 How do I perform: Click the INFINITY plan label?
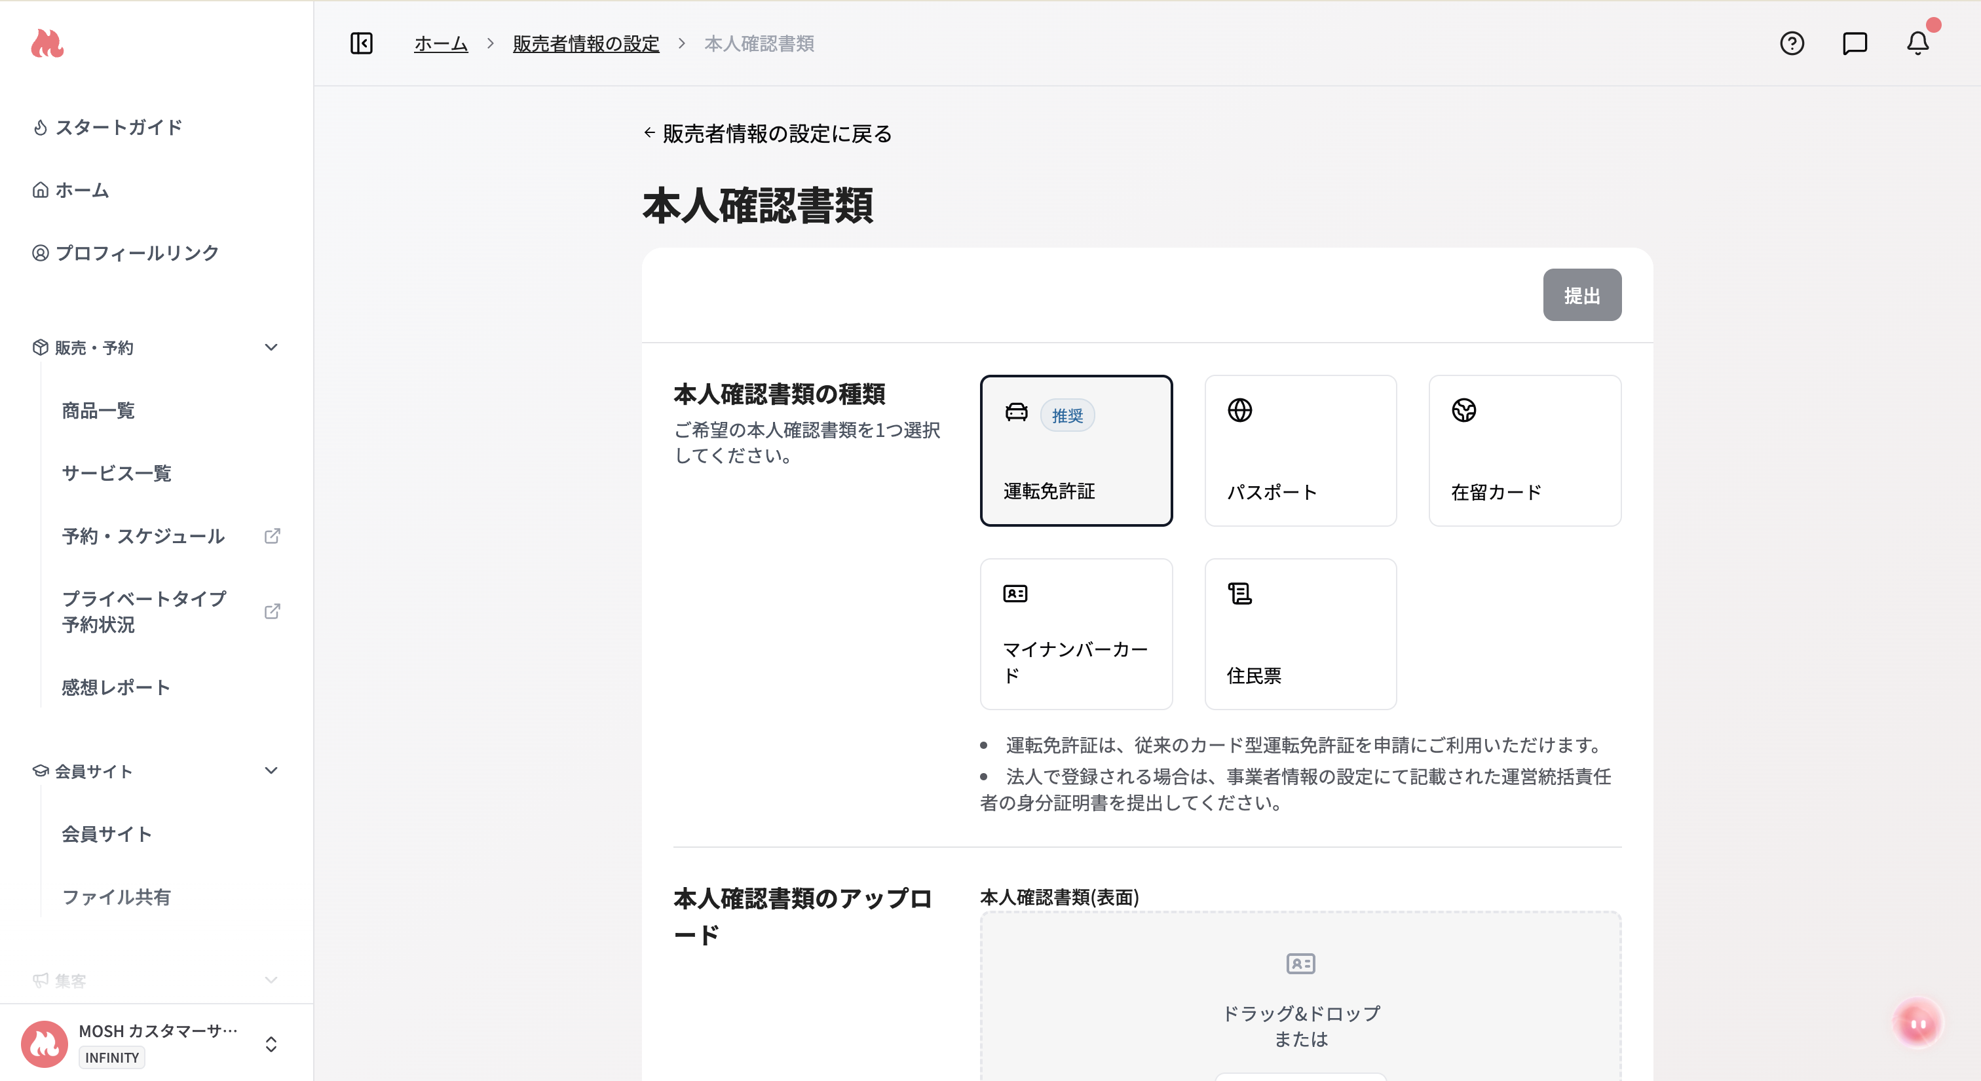tap(112, 1058)
